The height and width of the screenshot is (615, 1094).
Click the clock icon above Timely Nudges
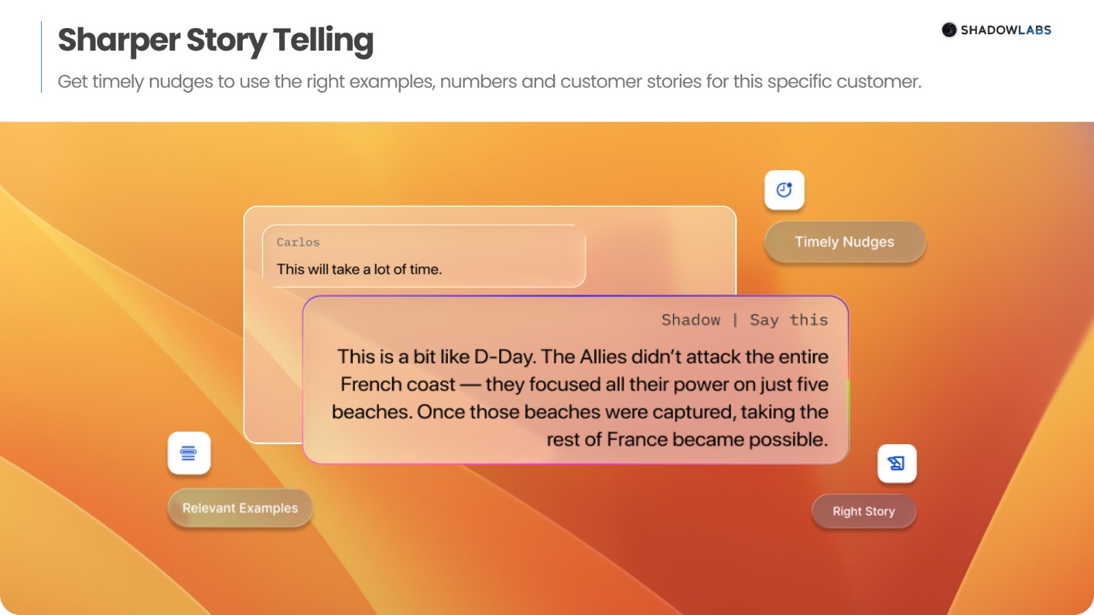click(784, 190)
